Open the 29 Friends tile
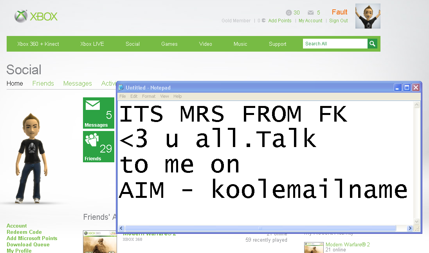Screen dimensions: 429x253 [x=99, y=147]
